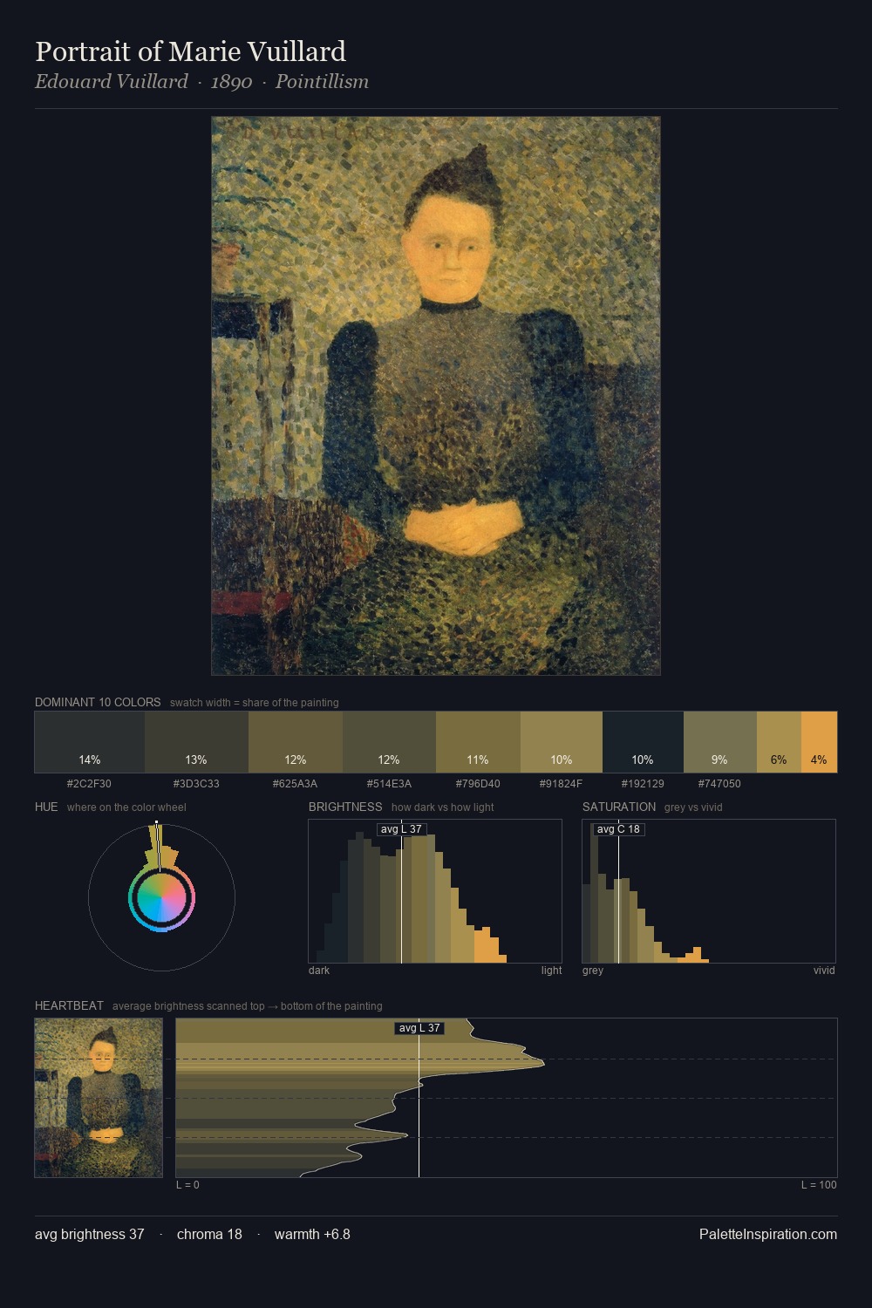Click the brightness histogram chart
This screenshot has height=1308, width=872.
tap(435, 891)
